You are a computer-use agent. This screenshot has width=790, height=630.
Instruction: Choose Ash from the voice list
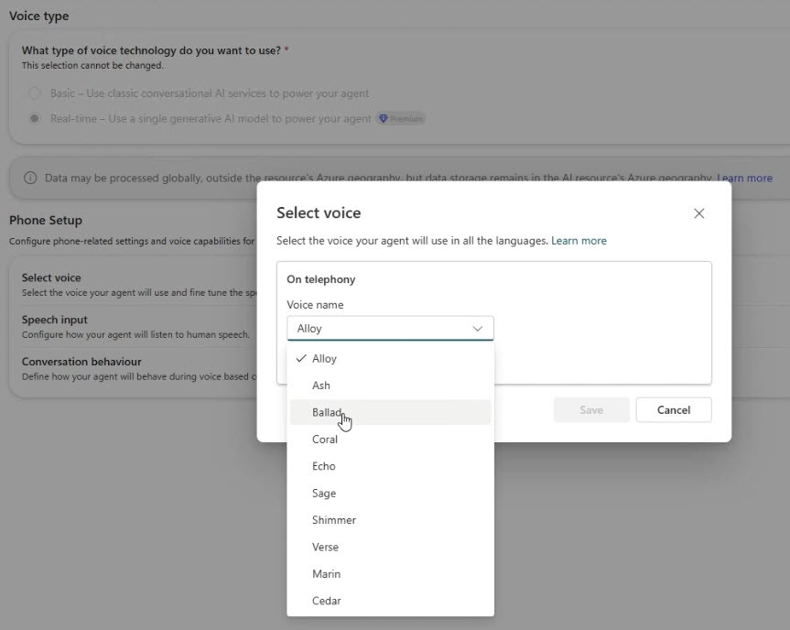click(390, 386)
